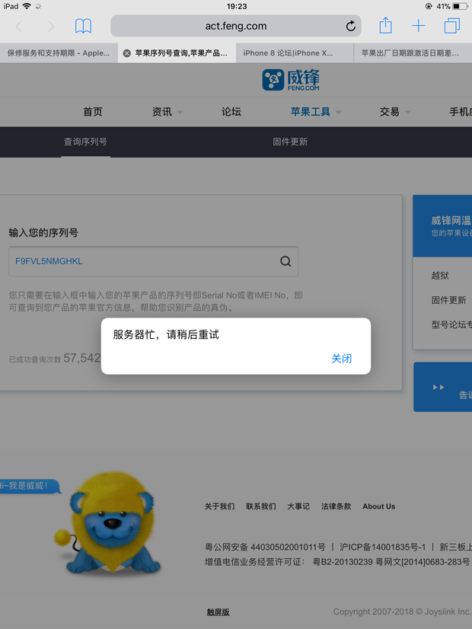Tap the serial number input field
472x629 pixels.
[141, 261]
